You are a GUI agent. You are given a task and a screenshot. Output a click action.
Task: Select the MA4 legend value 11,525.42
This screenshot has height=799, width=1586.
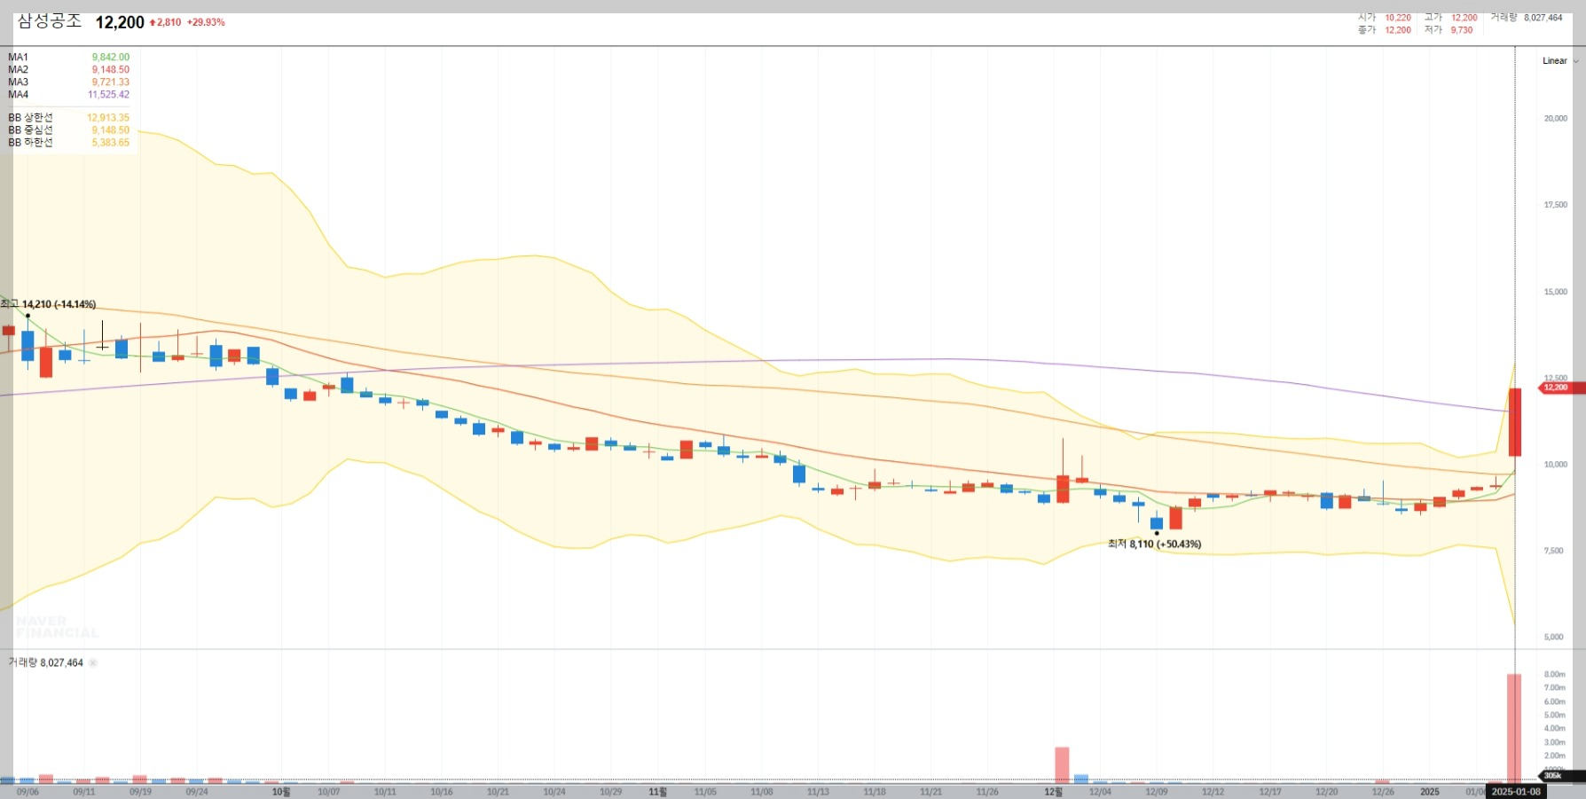[x=108, y=95]
